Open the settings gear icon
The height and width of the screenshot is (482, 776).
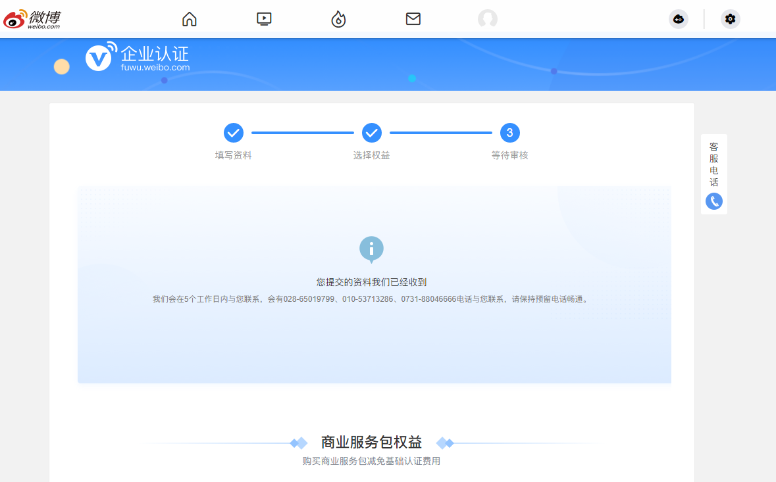coord(730,19)
